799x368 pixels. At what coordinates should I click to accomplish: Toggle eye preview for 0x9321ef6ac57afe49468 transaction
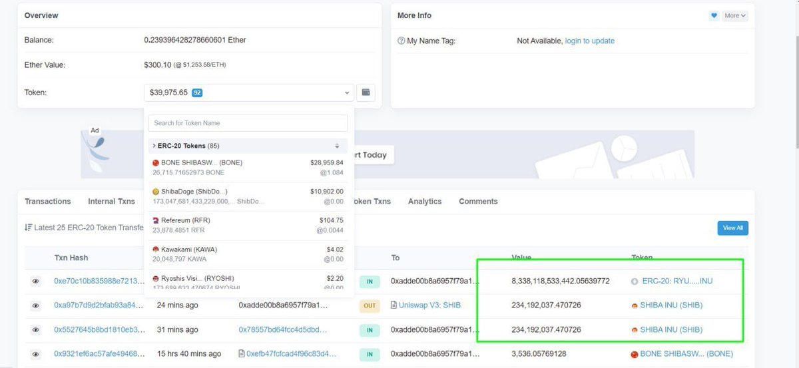point(36,353)
